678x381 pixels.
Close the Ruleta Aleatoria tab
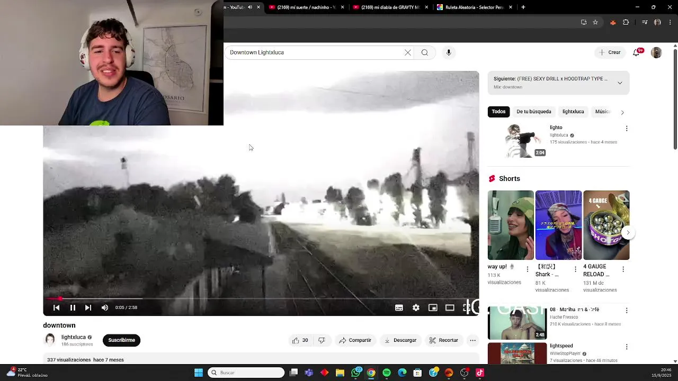511,7
